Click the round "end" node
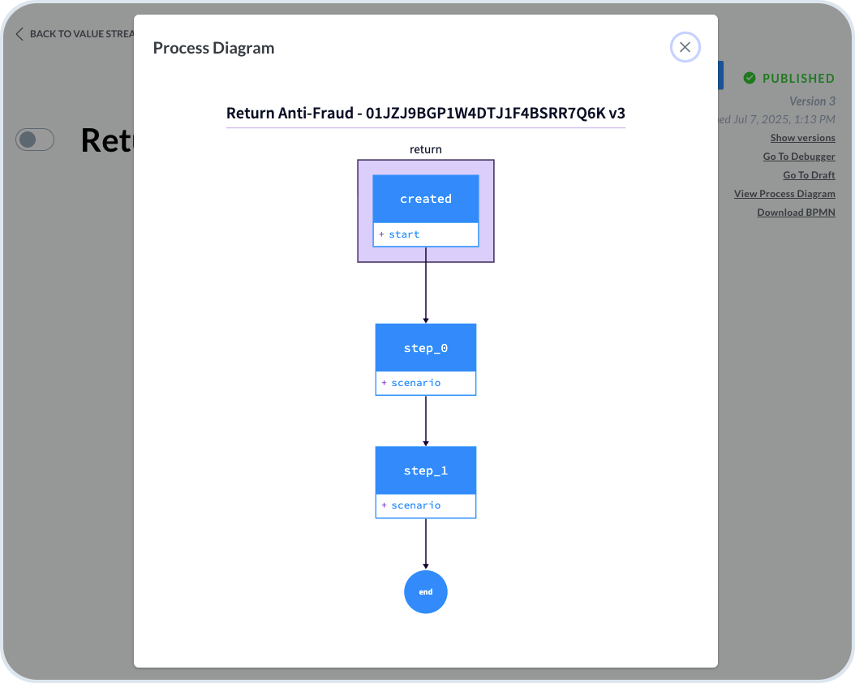 (x=425, y=592)
